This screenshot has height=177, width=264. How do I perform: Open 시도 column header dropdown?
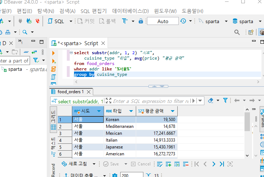[x=99, y=111]
